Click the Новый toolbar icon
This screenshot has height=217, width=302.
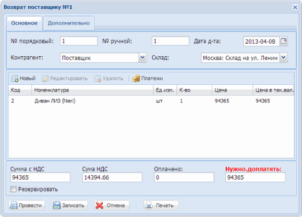point(15,79)
